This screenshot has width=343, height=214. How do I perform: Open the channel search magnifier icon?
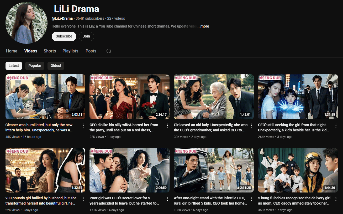[x=109, y=51]
